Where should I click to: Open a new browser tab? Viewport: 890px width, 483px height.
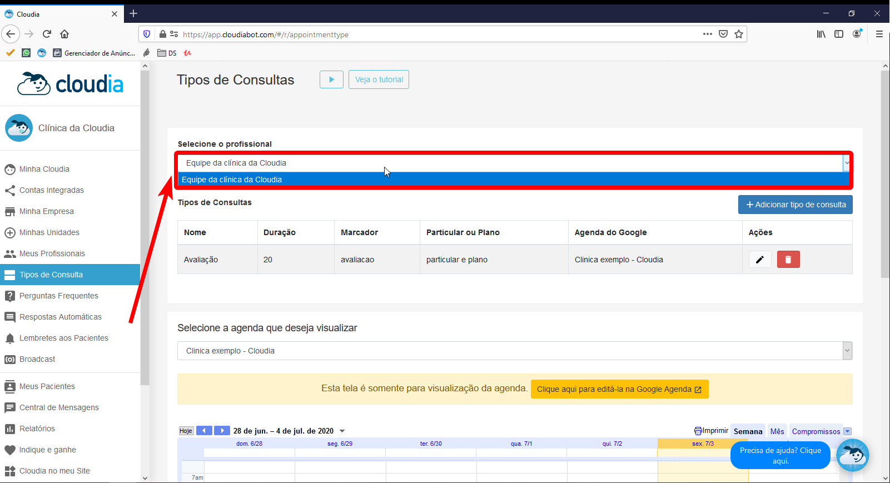click(x=133, y=13)
